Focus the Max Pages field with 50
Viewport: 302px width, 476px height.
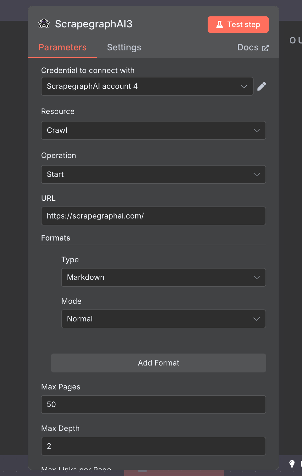[154, 405]
